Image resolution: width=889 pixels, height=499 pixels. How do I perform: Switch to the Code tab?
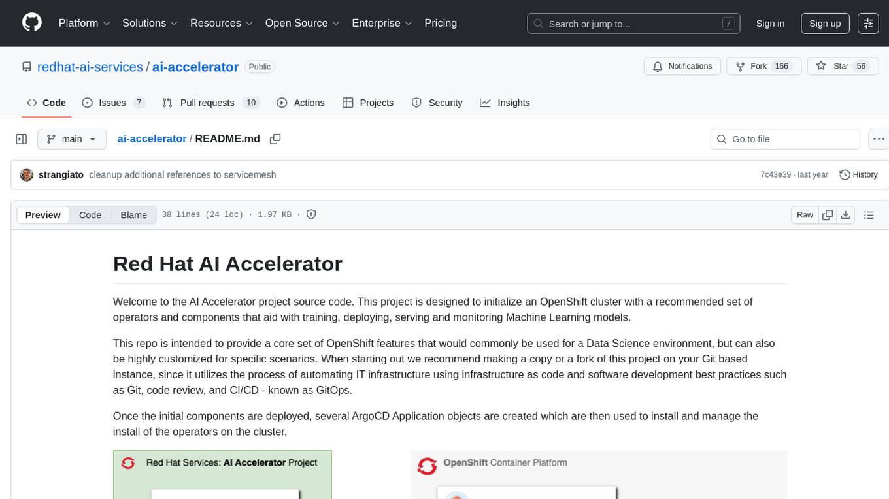[46, 103]
